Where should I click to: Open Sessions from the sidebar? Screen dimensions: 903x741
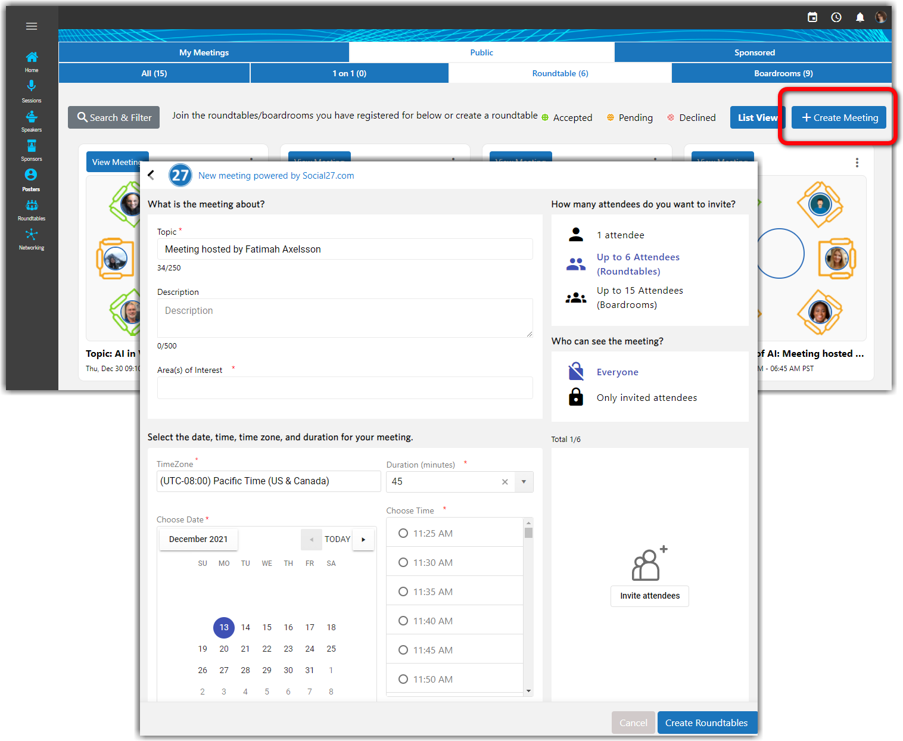[x=32, y=91]
